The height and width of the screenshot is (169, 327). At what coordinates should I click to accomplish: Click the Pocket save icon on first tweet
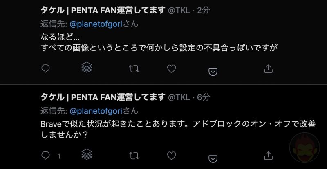(x=213, y=71)
